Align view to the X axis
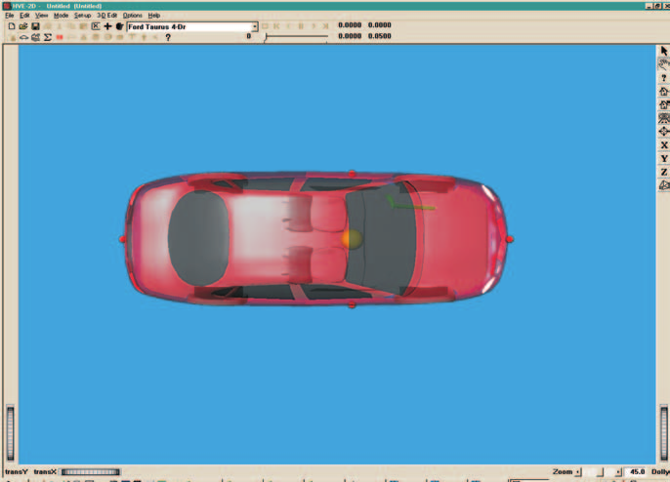The height and width of the screenshot is (482, 670). pyautogui.click(x=663, y=145)
